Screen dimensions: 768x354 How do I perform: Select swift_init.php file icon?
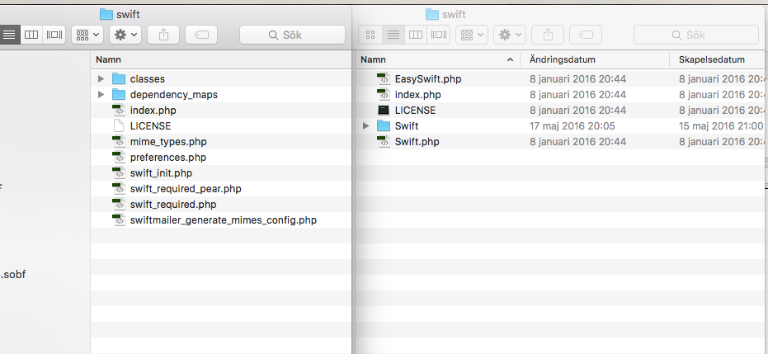(x=119, y=172)
